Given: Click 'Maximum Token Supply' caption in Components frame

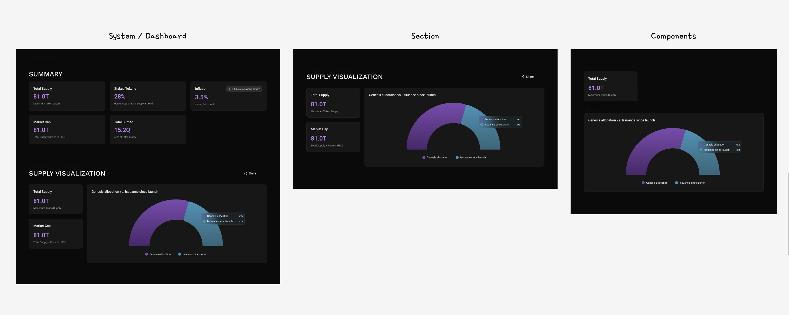Looking at the screenshot, I should click(602, 95).
